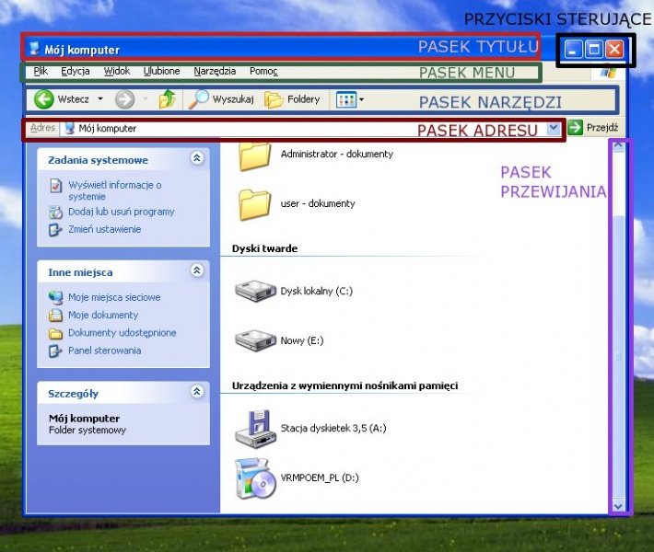The image size is (654, 552).
Task: Collapse the Zadania systemowe panel
Action: pos(196,159)
